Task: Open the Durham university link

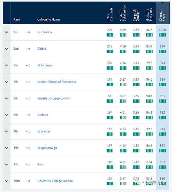Action: coord(43,115)
